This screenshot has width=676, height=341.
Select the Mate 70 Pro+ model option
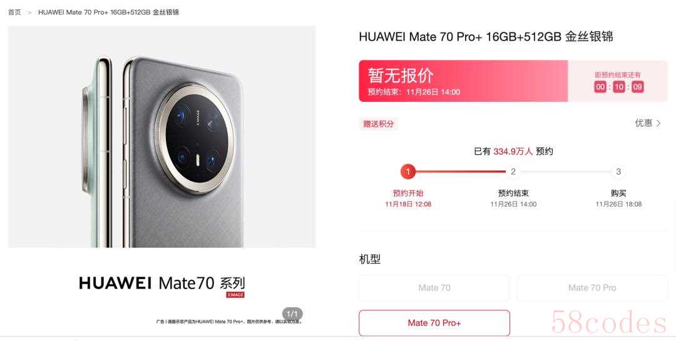pyautogui.click(x=434, y=323)
